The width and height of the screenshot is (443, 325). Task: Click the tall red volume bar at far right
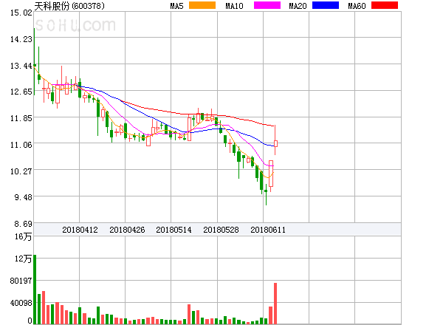(x=275, y=304)
